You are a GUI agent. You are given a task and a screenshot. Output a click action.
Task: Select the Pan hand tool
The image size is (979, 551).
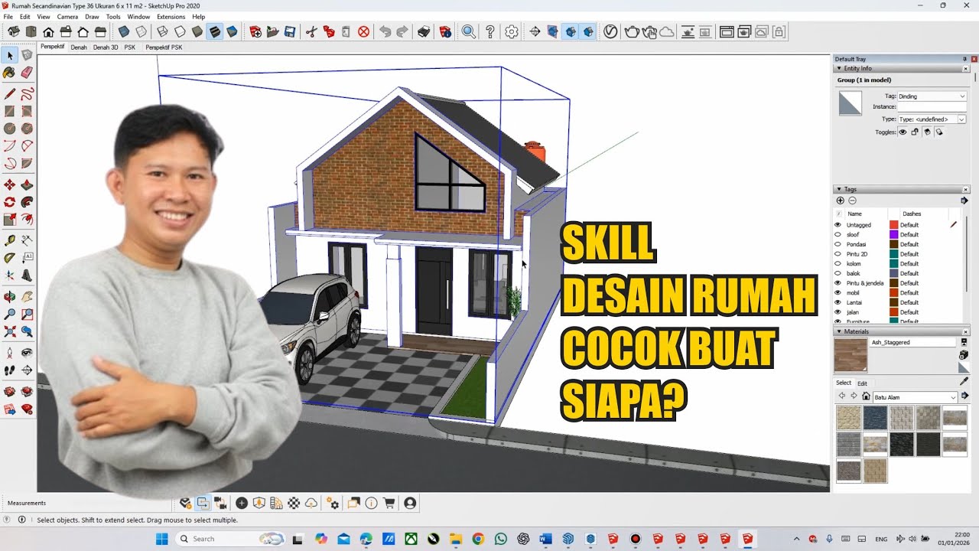coord(27,296)
